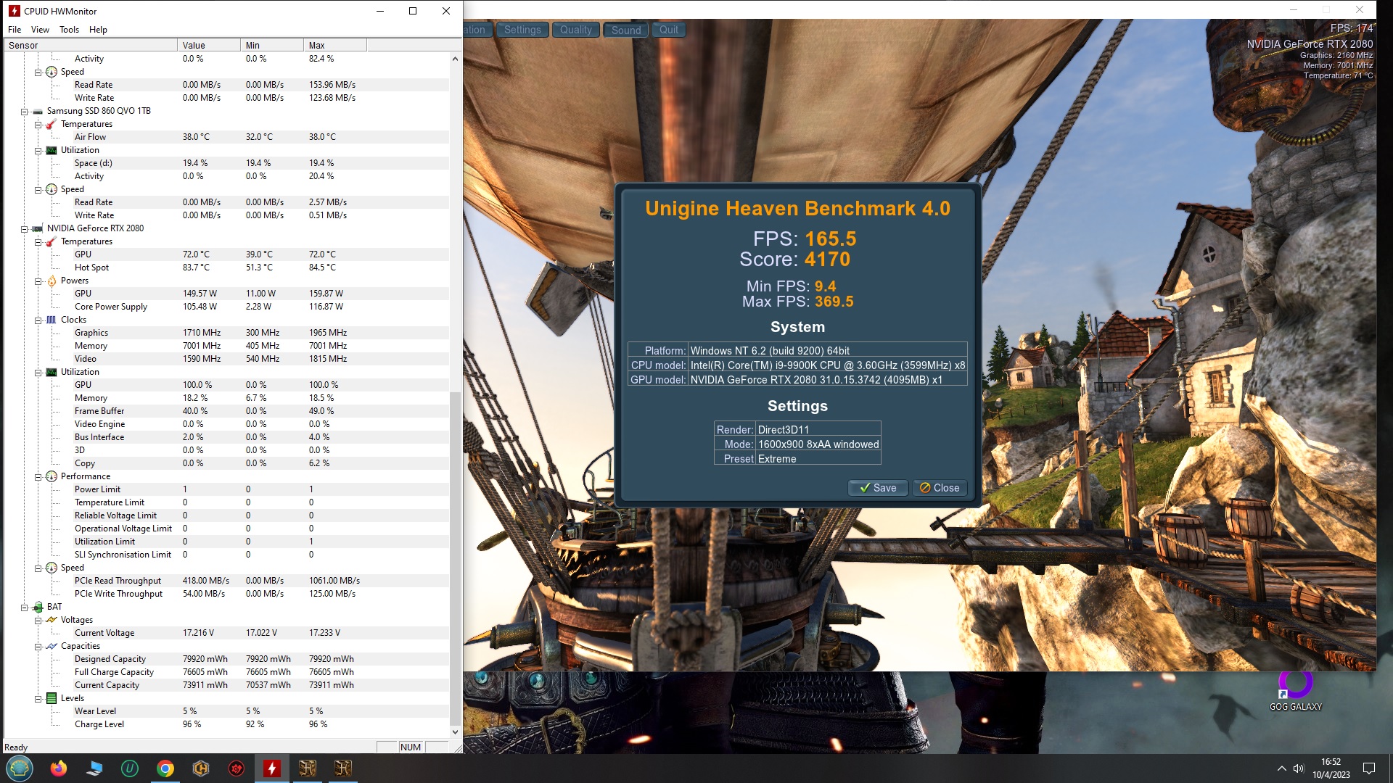Open the Tools menu in HWMonitor
The height and width of the screenshot is (783, 1393).
point(69,30)
